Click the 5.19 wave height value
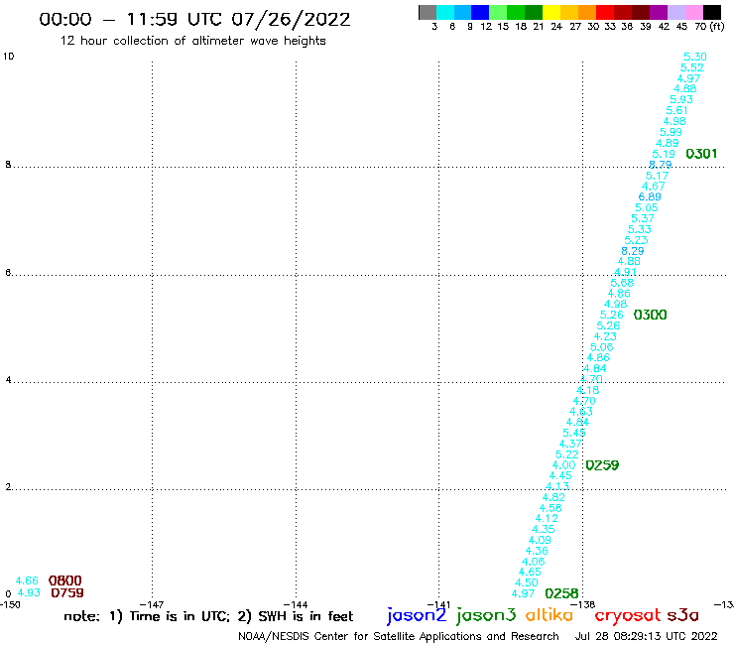This screenshot has height=645, width=734. 664,154
